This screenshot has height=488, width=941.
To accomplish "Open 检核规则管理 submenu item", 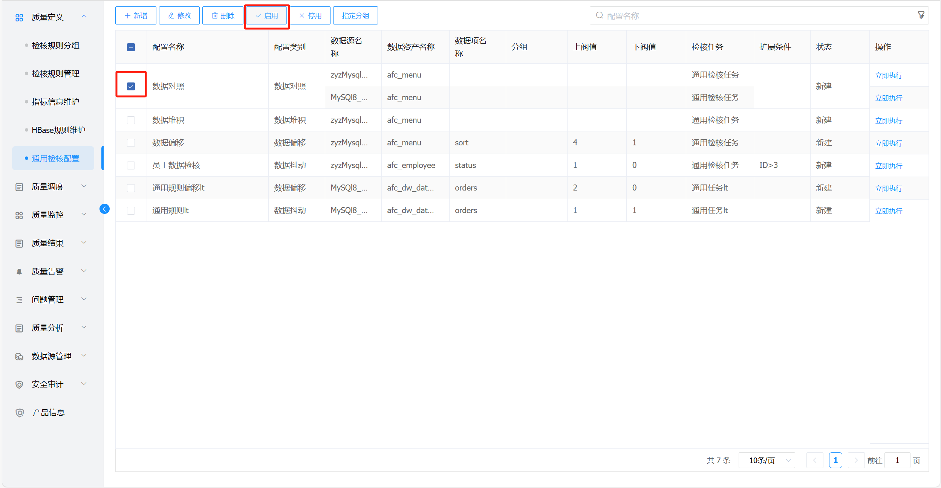I will tap(55, 74).
